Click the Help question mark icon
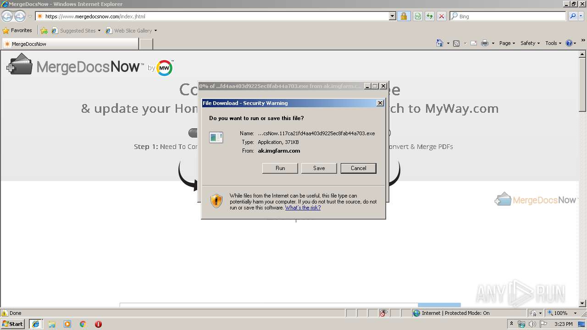The image size is (587, 330). 569,43
